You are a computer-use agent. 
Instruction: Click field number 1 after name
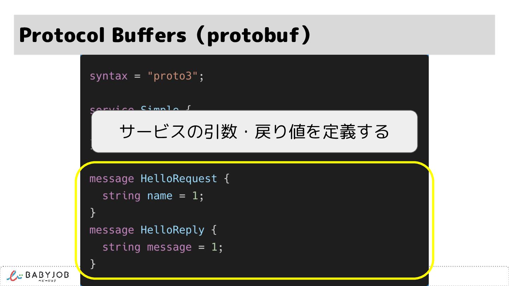[195, 196]
